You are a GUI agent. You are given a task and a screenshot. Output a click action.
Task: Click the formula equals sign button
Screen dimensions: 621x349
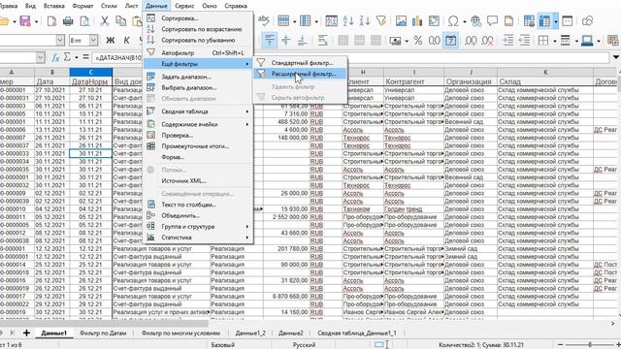[x=85, y=58]
